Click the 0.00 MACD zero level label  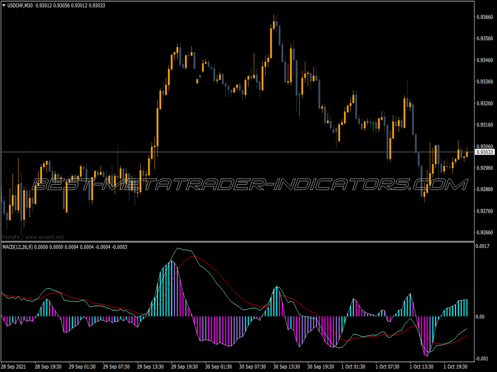pyautogui.click(x=481, y=317)
